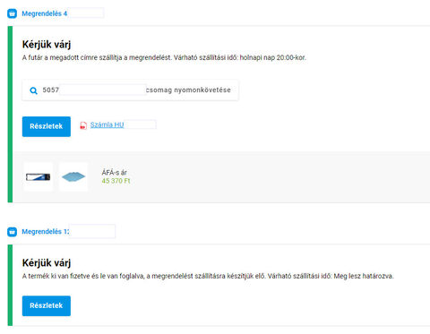Open the Megrendelés 4 order link

tap(45, 13)
